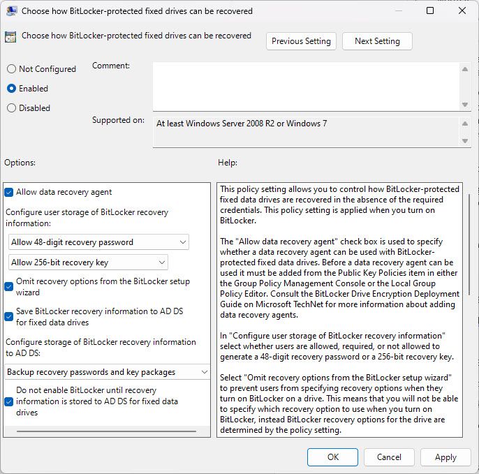Open the 48-digit recovery password dropdown
The image size is (479, 474).
(98, 242)
